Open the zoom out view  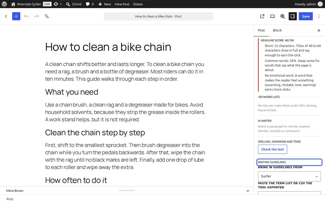click(282, 16)
